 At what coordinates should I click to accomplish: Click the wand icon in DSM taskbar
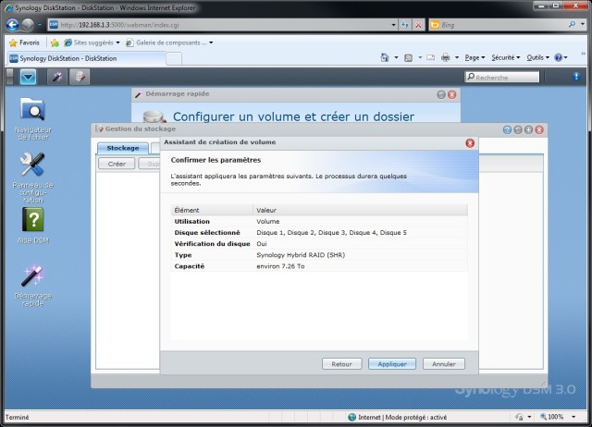pos(57,77)
